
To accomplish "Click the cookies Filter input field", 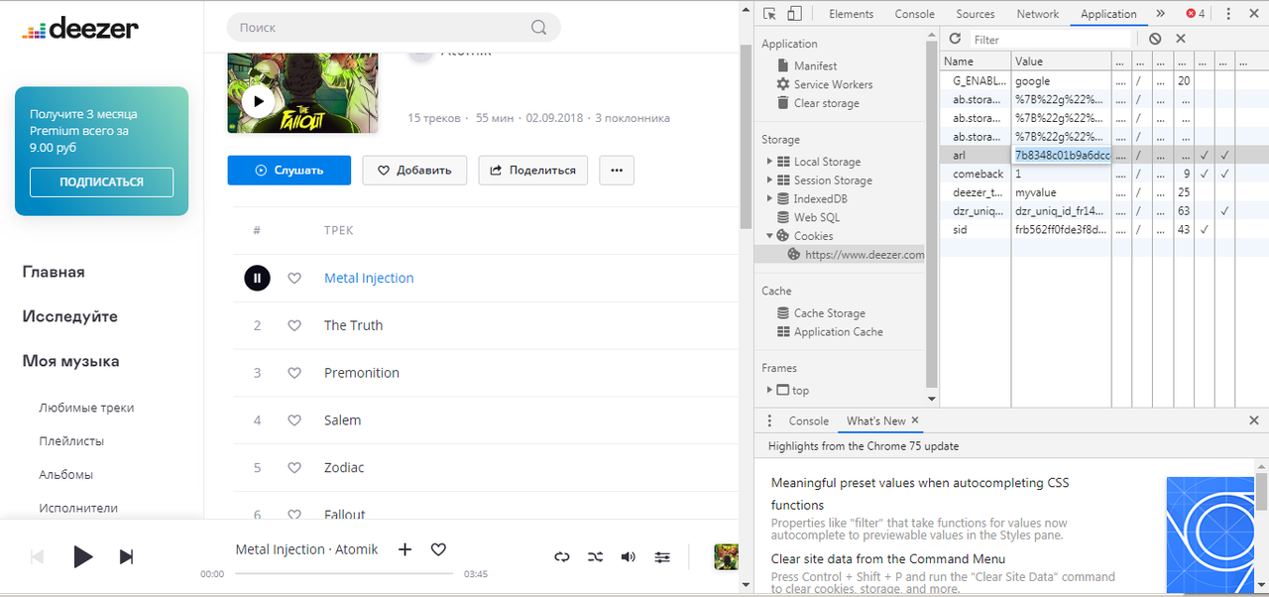I will pos(1050,40).
